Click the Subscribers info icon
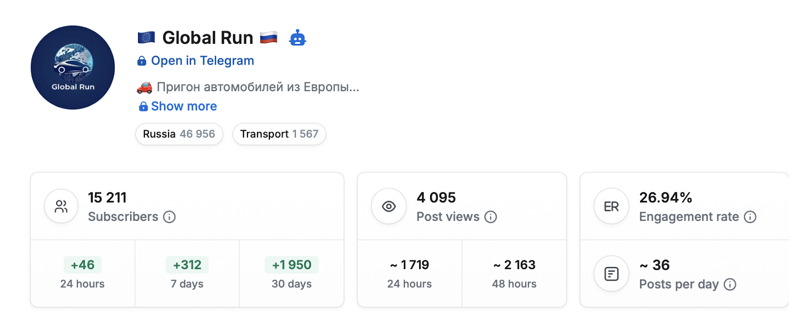The height and width of the screenshot is (313, 789). [x=169, y=217]
